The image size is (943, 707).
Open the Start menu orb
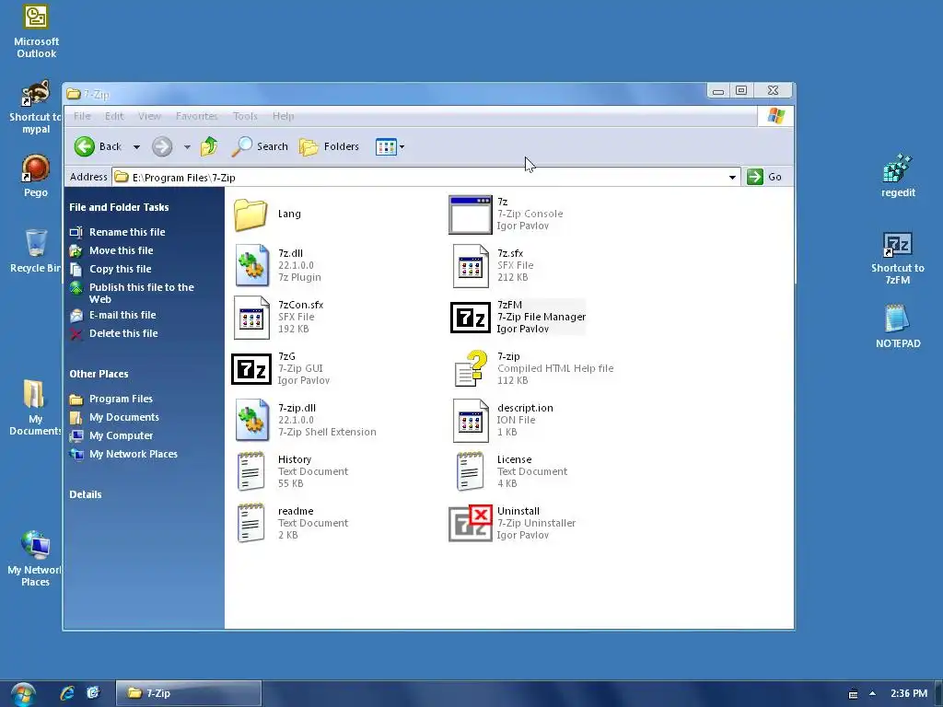[23, 694]
